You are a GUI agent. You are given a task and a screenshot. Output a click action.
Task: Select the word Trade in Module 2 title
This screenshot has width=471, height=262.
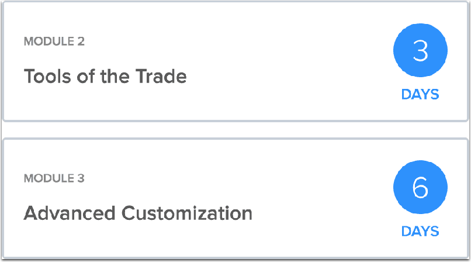(161, 76)
